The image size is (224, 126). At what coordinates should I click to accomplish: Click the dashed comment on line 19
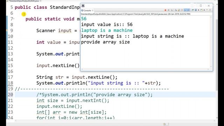pos(92,89)
